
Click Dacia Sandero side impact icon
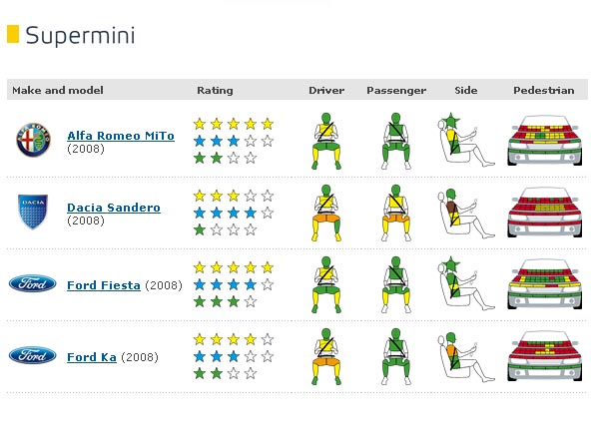click(x=466, y=214)
